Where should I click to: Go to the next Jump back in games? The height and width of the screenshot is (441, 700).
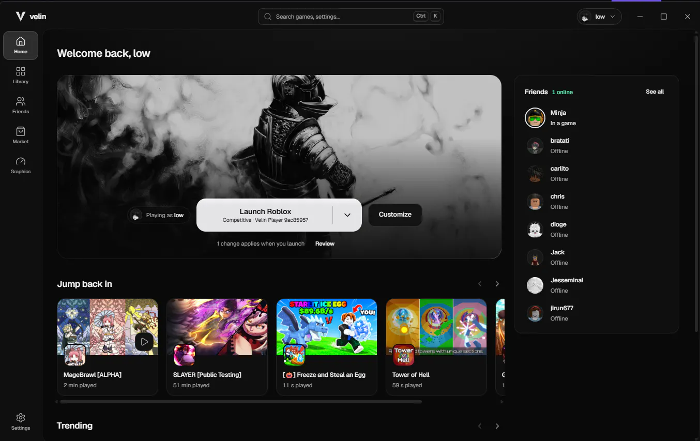(497, 284)
